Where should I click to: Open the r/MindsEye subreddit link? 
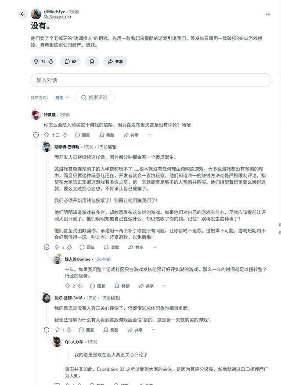point(54,12)
